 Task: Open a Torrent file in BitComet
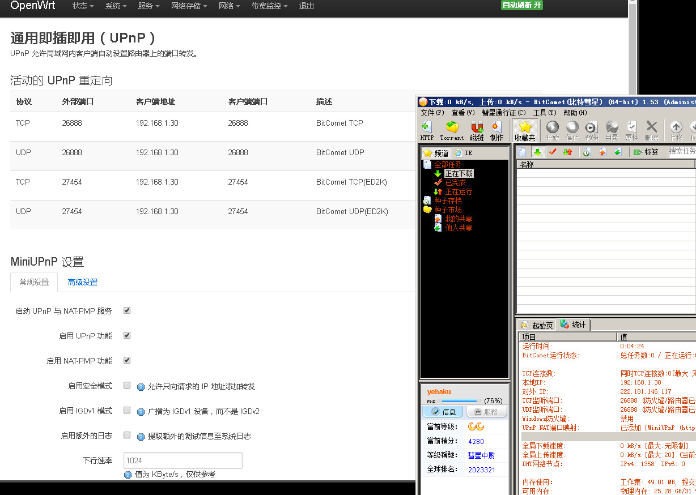452,131
